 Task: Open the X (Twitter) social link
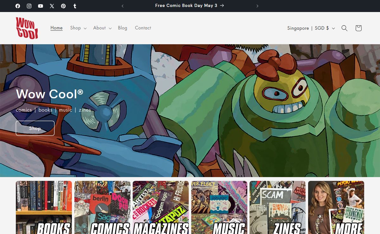click(52, 6)
